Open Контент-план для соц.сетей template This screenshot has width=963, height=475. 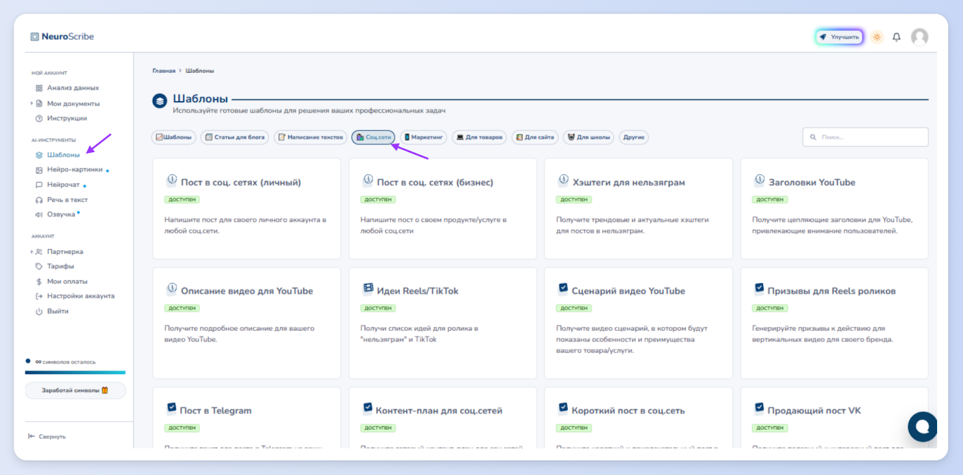pyautogui.click(x=443, y=418)
